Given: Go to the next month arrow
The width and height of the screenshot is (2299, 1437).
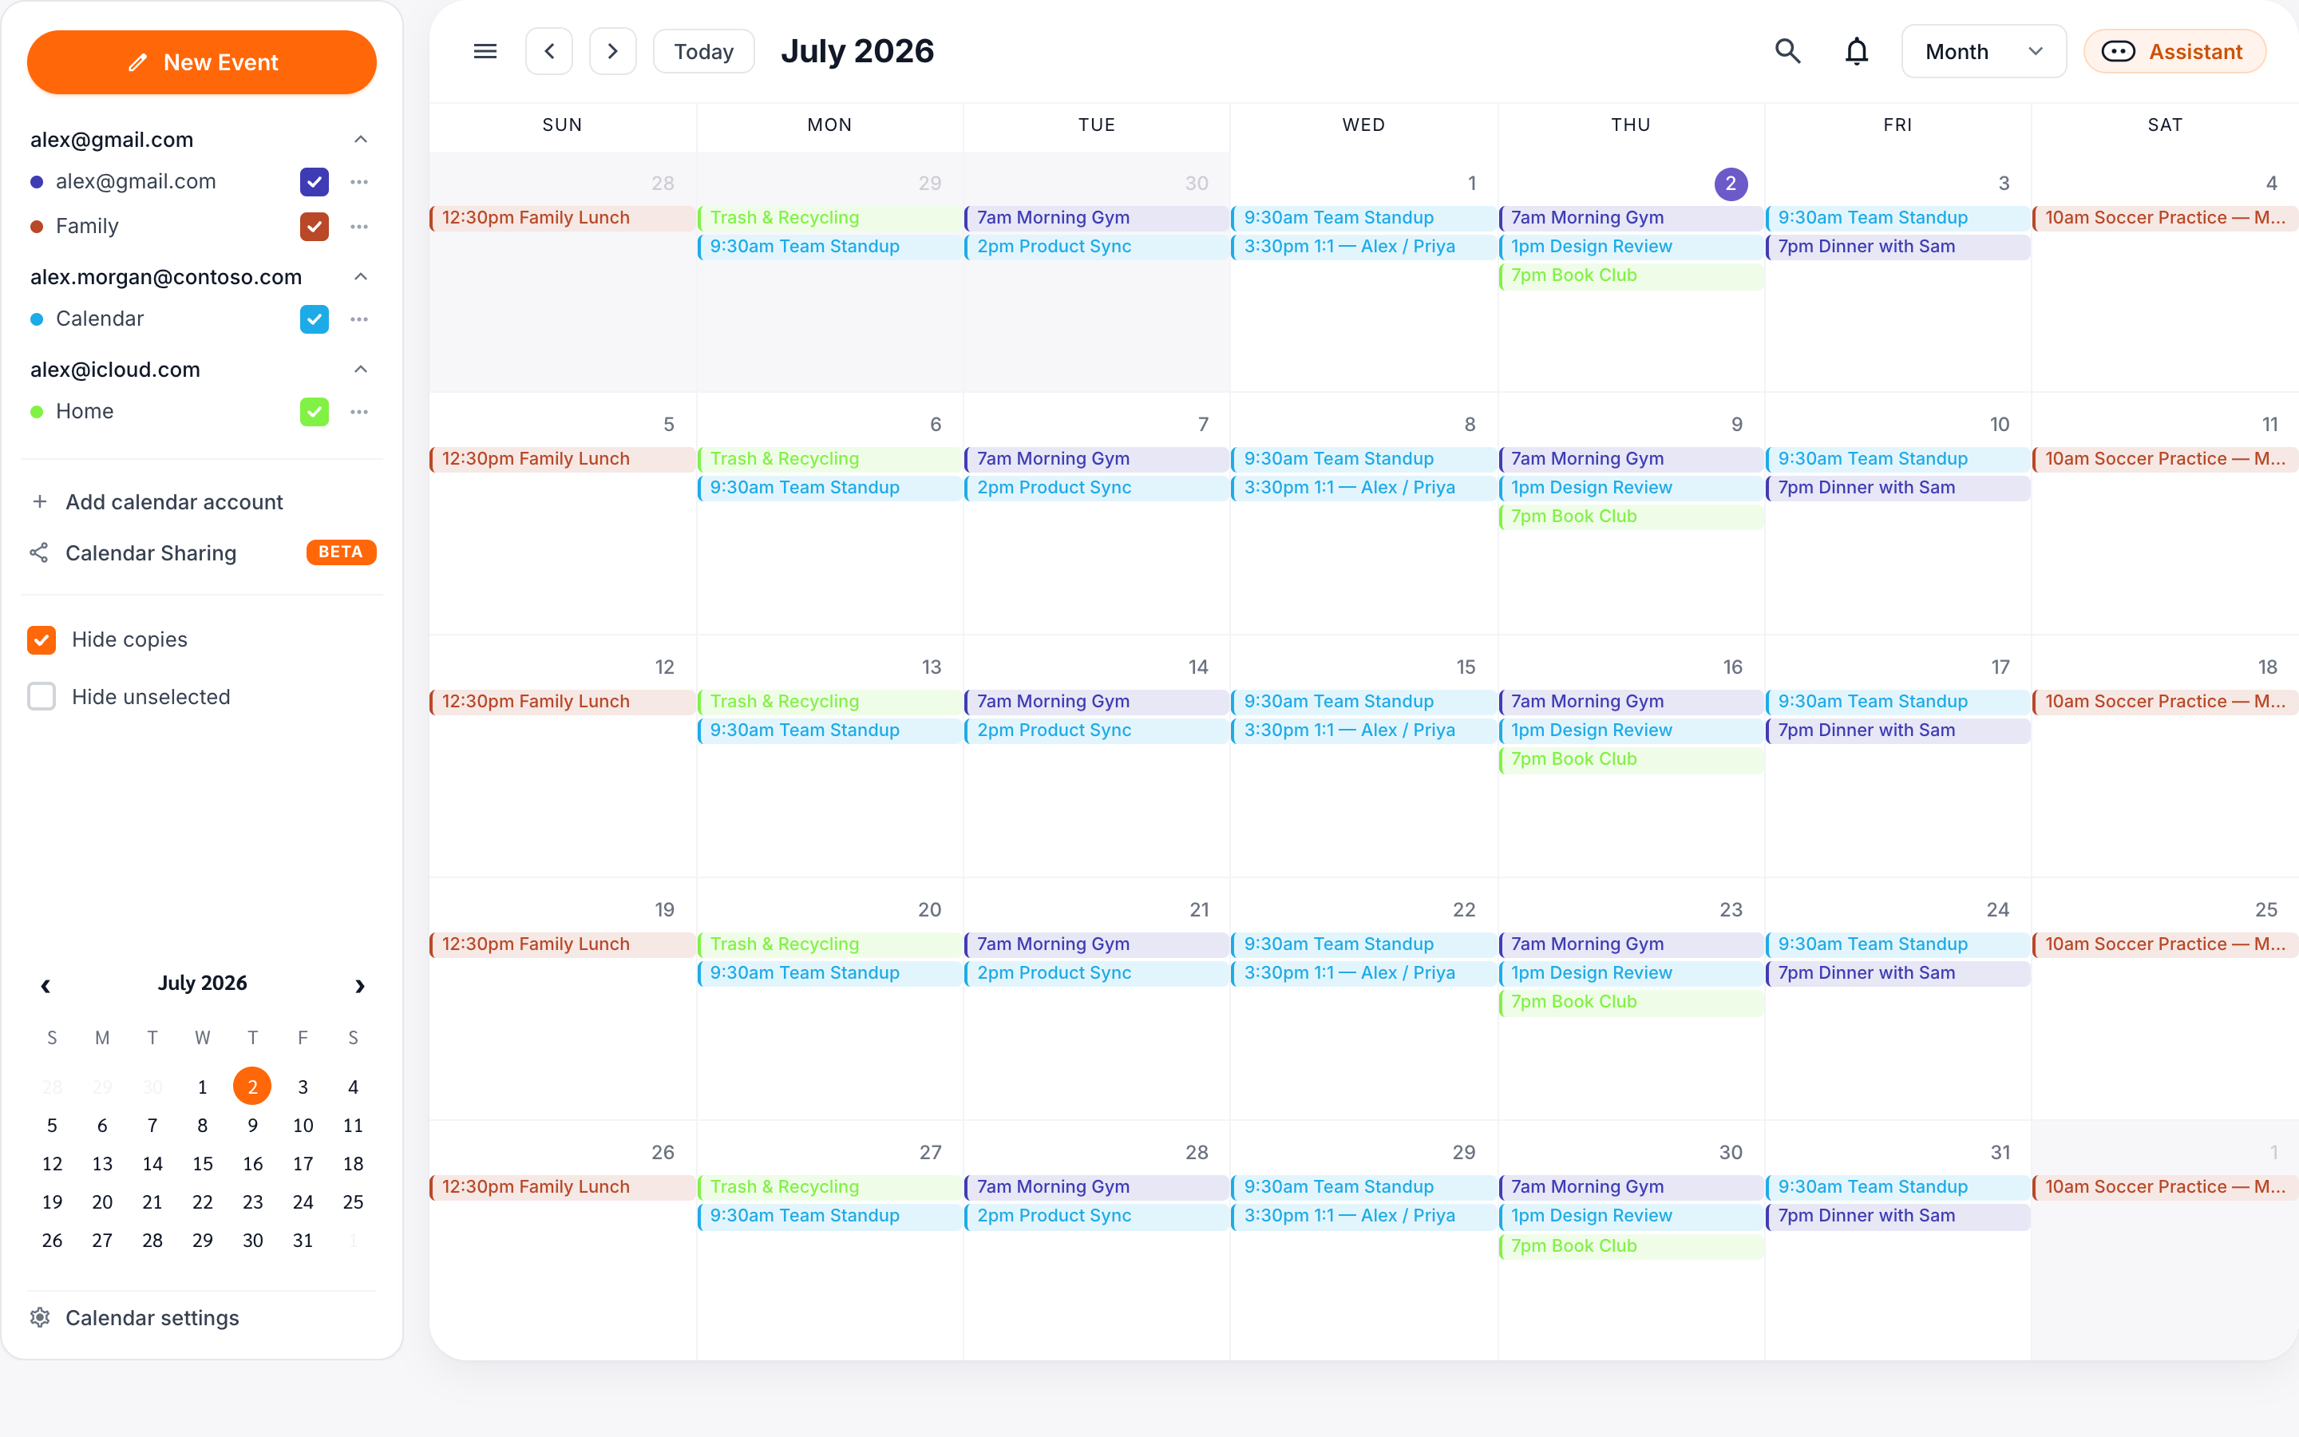Looking at the screenshot, I should click(613, 51).
